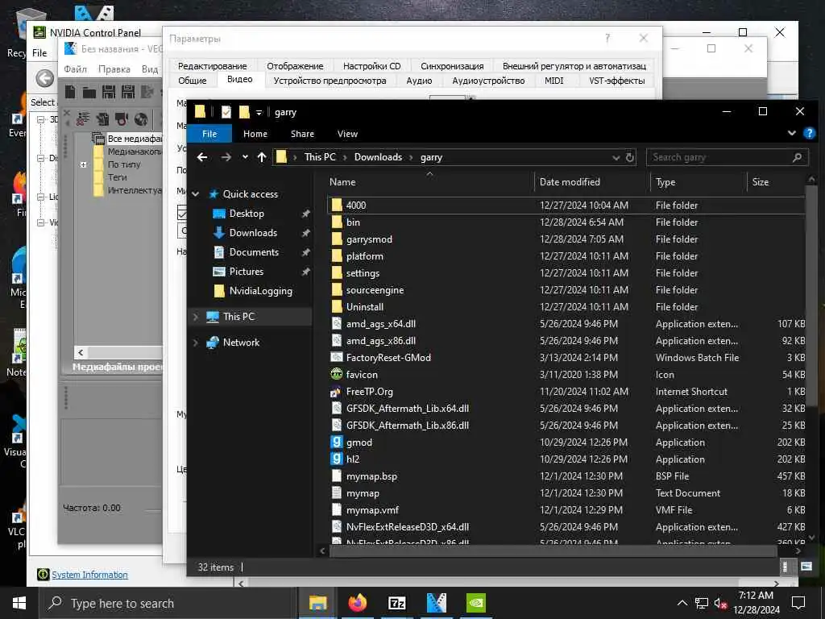The width and height of the screenshot is (825, 619).
Task: Open 7-Zip from taskbar
Action: pyautogui.click(x=396, y=603)
